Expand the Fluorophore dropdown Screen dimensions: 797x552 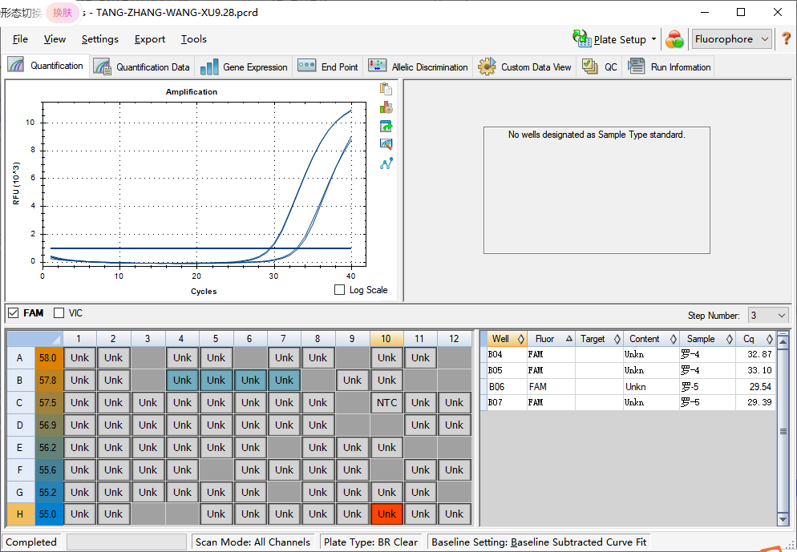pos(732,39)
